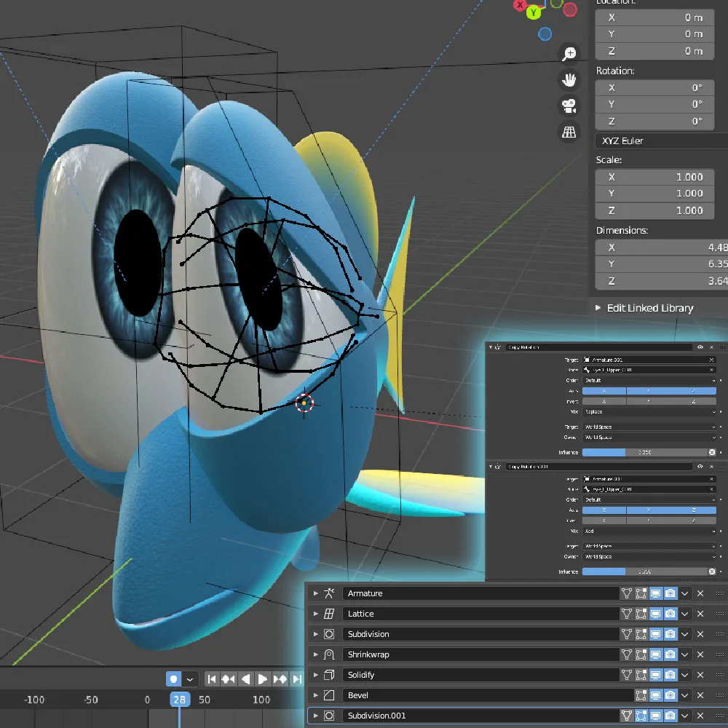Click the 3D cursor in viewport
This screenshot has height=728, width=728.
[x=304, y=403]
